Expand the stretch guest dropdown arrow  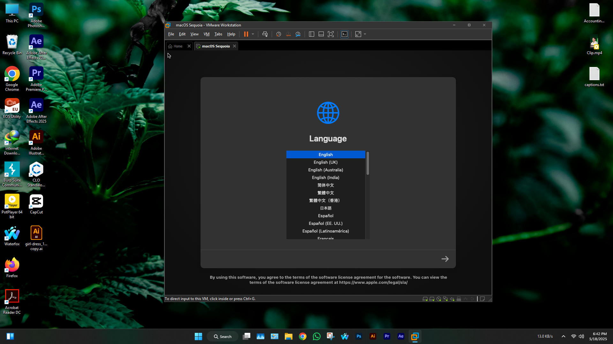tap(365, 34)
